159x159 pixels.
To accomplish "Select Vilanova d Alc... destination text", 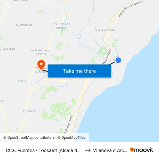I will 110,150.
